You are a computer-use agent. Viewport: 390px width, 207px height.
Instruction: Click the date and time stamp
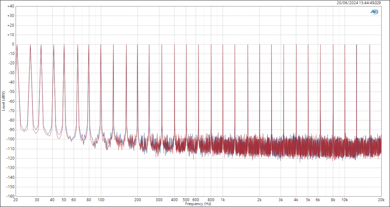(x=358, y=3)
